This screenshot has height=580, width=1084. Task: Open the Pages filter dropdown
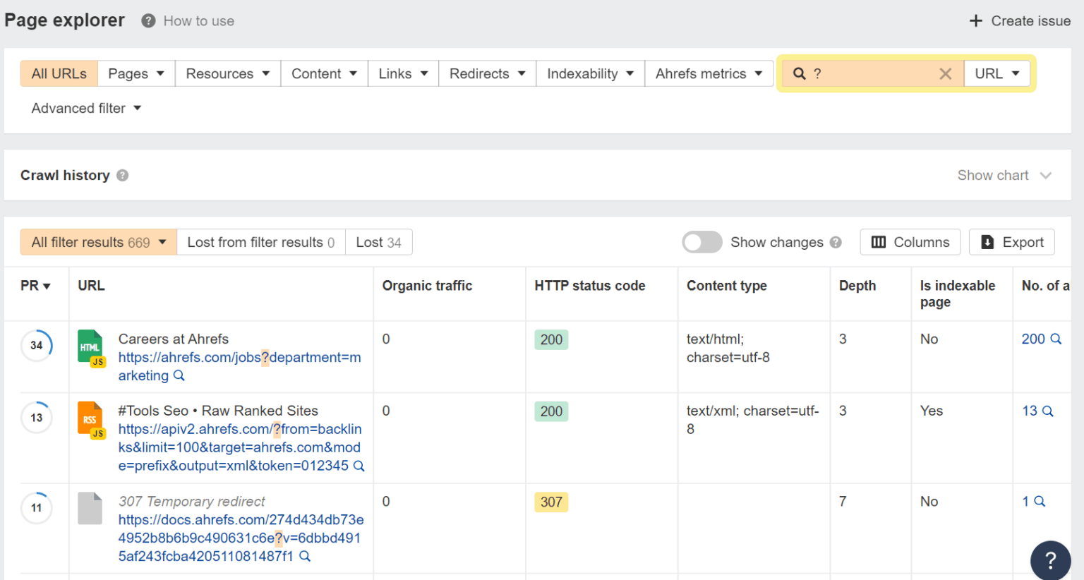(135, 73)
